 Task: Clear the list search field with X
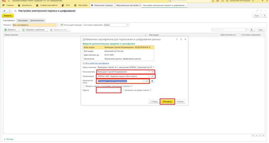pos(247,30)
